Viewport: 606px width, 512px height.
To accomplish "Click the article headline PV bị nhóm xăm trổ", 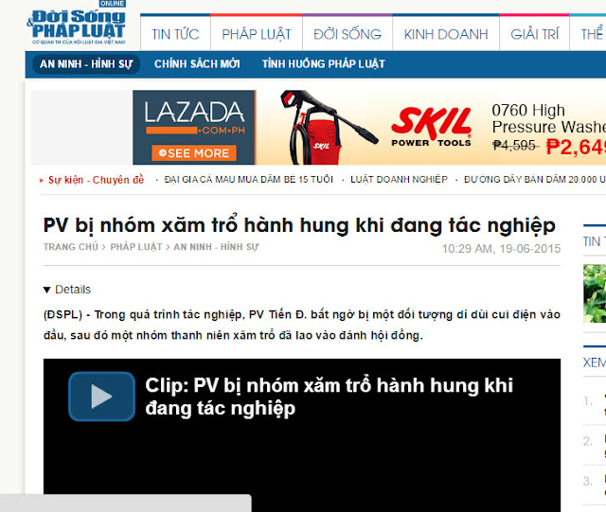I will [299, 225].
